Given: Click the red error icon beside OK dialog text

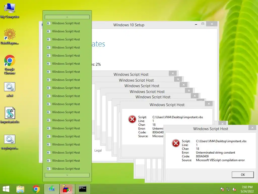Looking at the screenshot, I should click(176, 143).
